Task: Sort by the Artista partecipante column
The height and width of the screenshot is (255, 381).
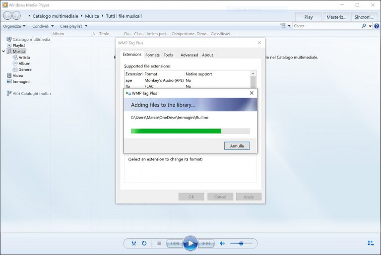Action: (x=157, y=34)
